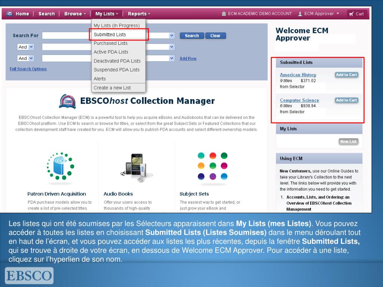Click the EBSCO logo at bottom left
The height and width of the screenshot is (287, 383).
click(x=29, y=275)
